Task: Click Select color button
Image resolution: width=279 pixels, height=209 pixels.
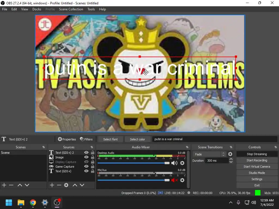Action: click(137, 139)
